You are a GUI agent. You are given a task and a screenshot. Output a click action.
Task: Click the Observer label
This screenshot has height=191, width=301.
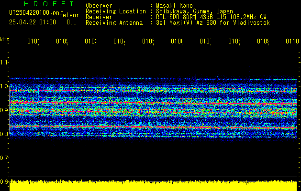[x=99, y=6]
